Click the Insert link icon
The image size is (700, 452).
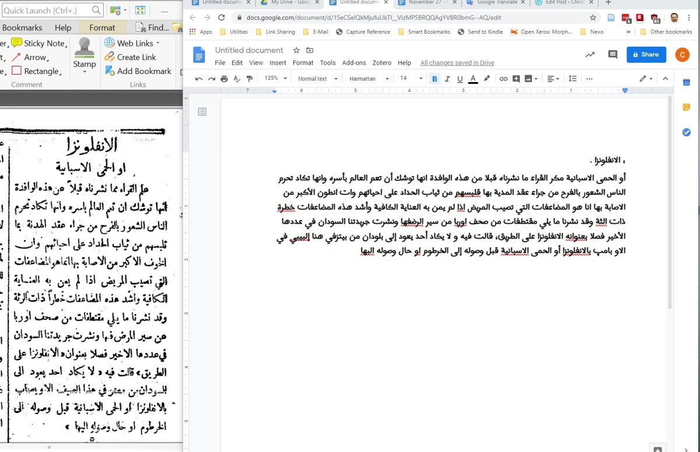coord(503,77)
